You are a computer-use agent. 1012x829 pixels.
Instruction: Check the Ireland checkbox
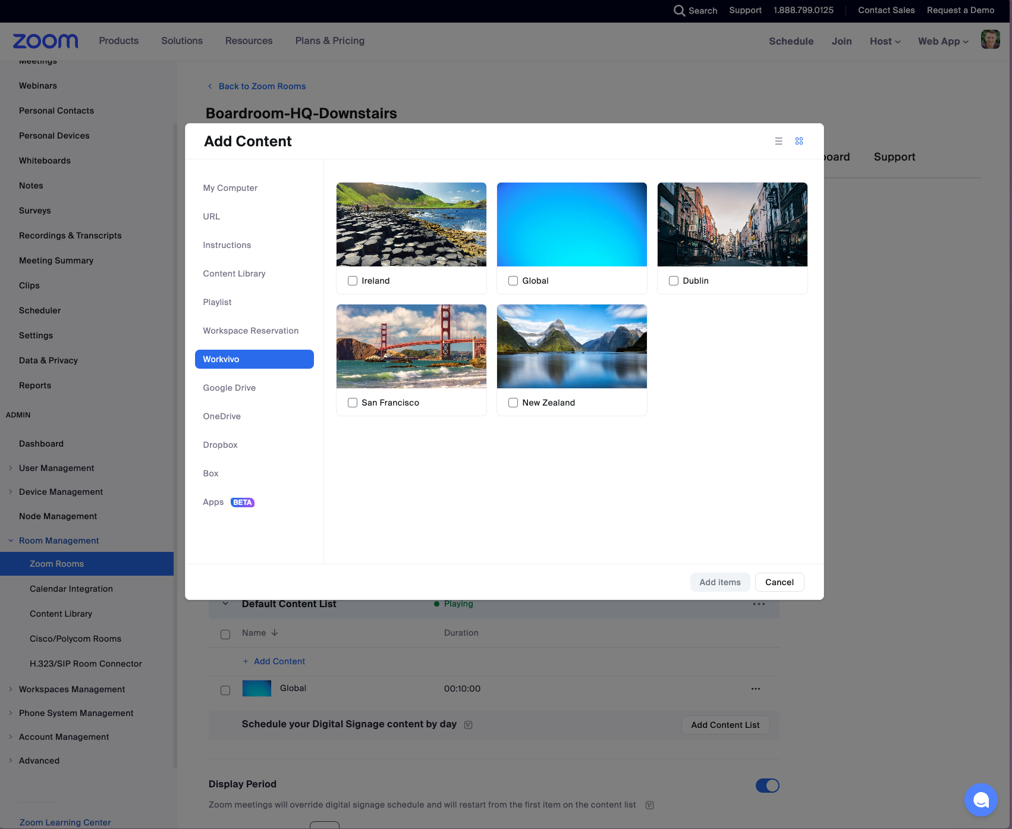click(x=353, y=281)
